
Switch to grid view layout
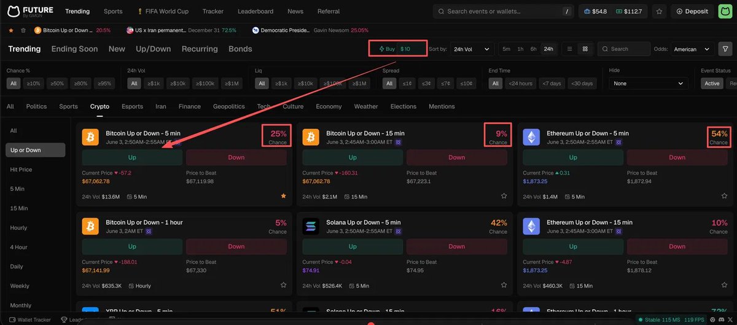585,49
